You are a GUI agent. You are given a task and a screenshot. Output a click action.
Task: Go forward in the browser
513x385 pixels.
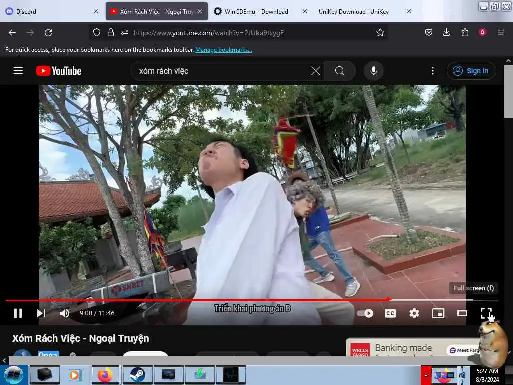tap(30, 33)
